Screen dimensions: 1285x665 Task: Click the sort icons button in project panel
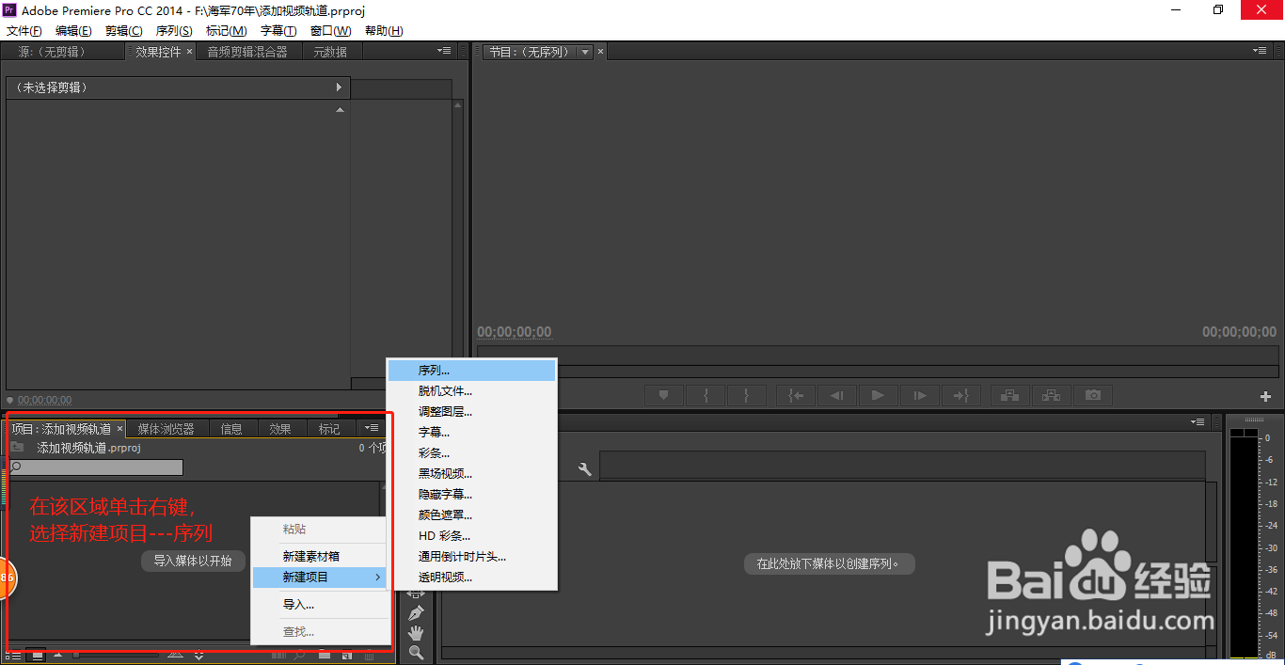click(x=198, y=655)
